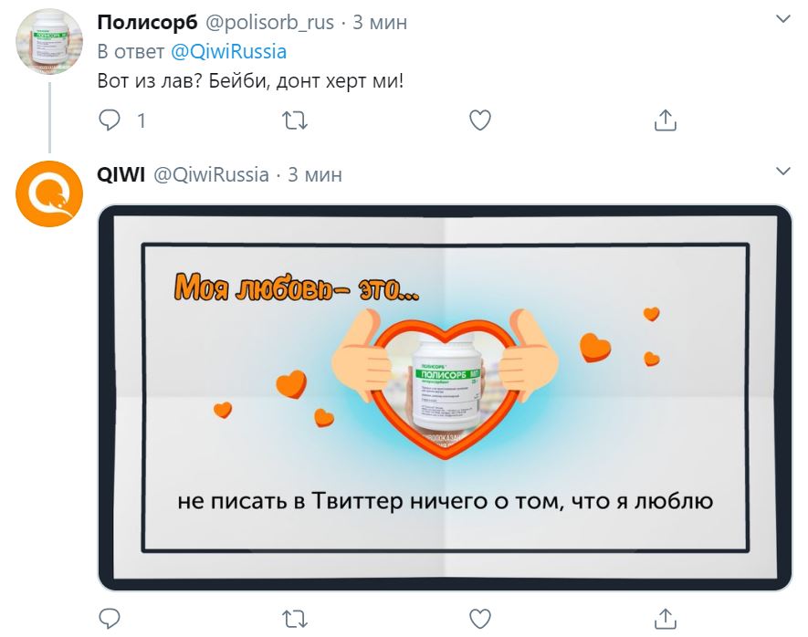Like the QIWI image tweet
This screenshot has height=637, width=808.
click(x=479, y=619)
